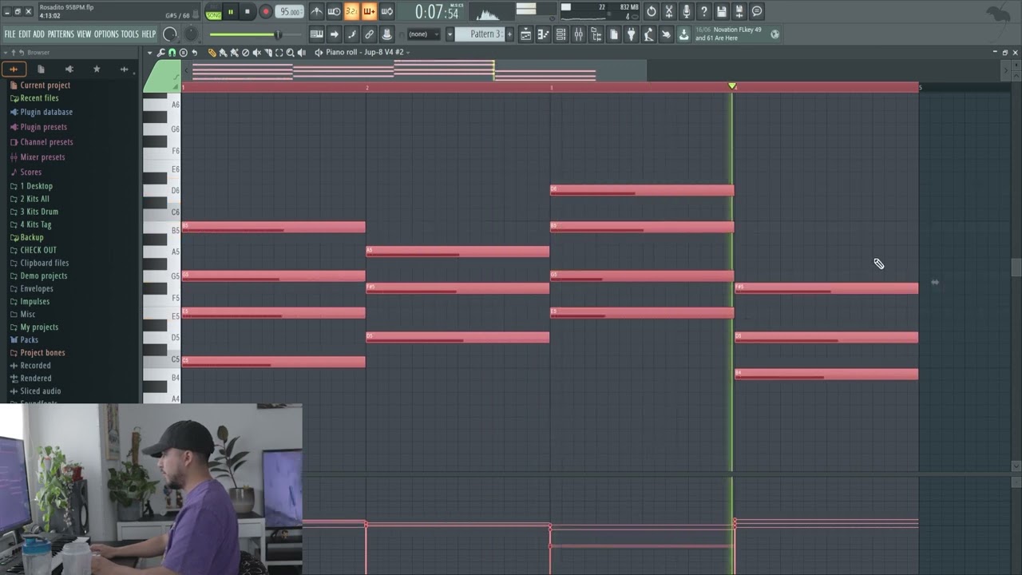Open the Mixer window icon
The width and height of the screenshot is (1022, 575).
coord(578,34)
